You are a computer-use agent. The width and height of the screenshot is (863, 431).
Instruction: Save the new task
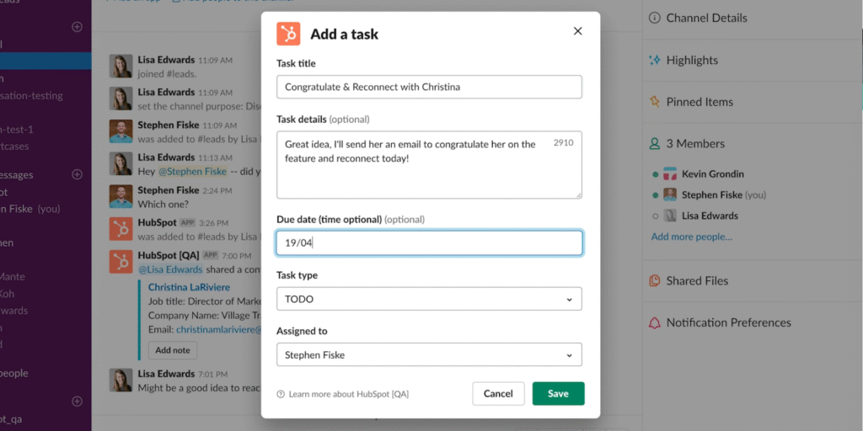click(558, 394)
